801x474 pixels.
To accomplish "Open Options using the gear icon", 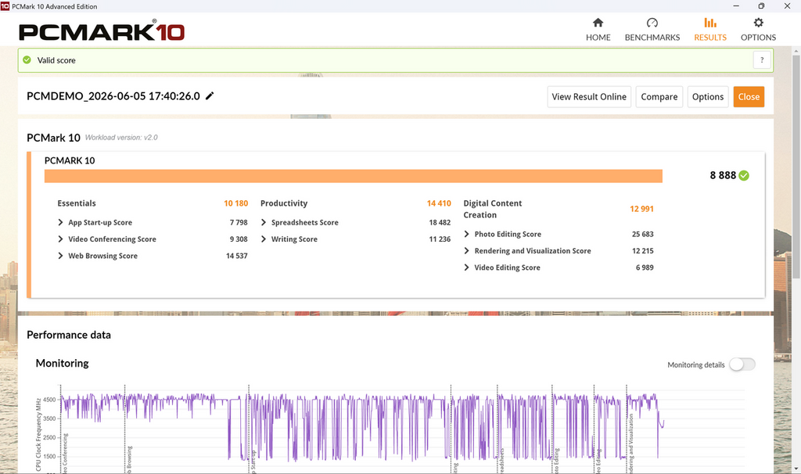I will (x=758, y=23).
